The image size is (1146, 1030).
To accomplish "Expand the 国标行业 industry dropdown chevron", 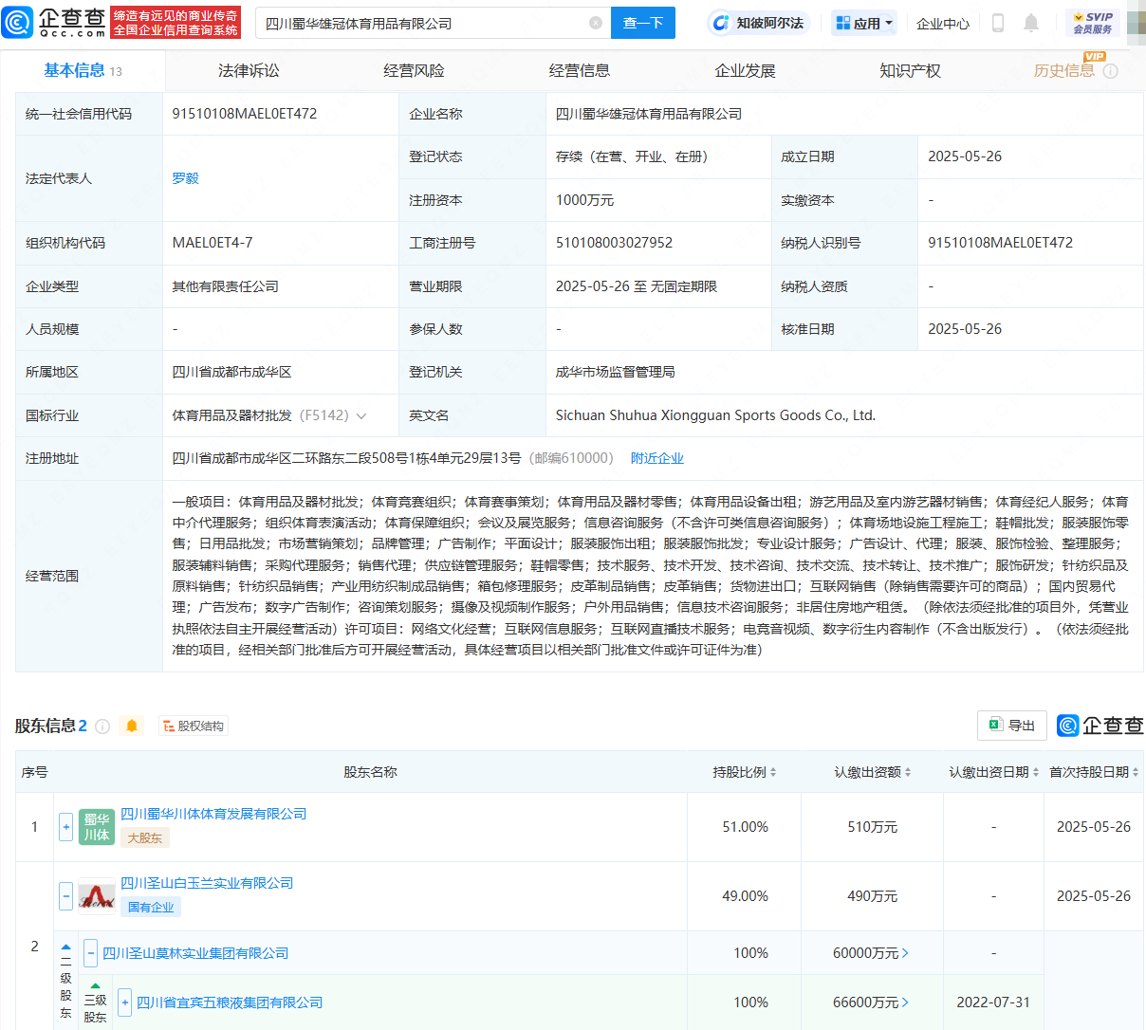I will pyautogui.click(x=361, y=416).
